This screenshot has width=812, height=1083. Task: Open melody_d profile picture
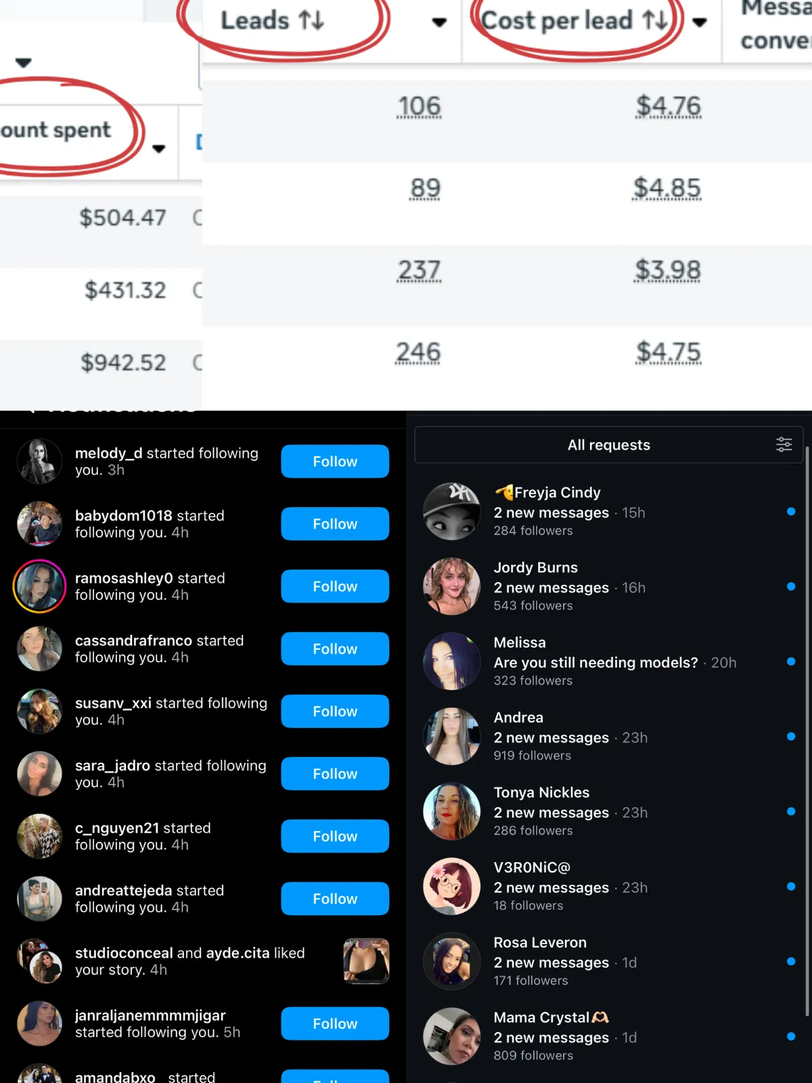pyautogui.click(x=40, y=462)
